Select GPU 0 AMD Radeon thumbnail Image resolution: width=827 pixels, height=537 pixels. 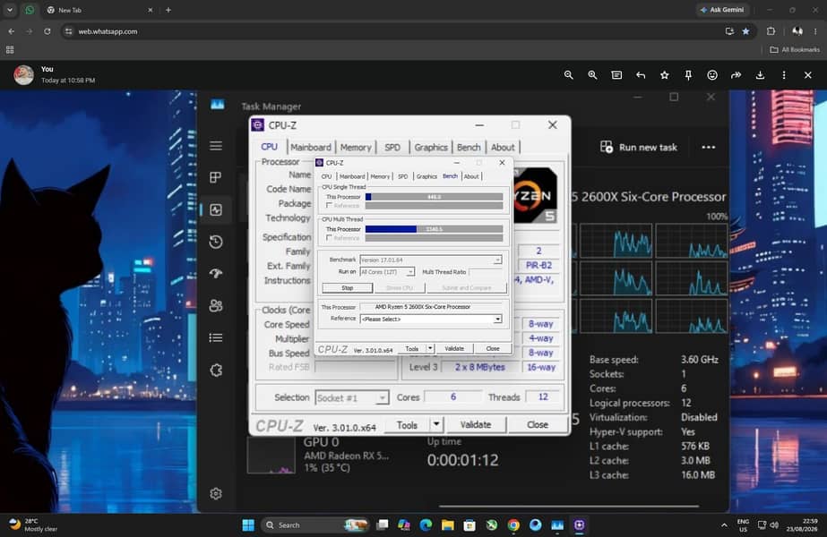(x=271, y=456)
